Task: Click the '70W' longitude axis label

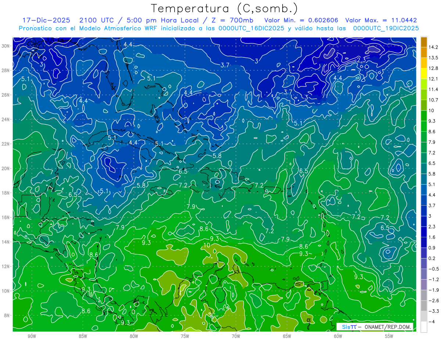Action: tap(236, 337)
